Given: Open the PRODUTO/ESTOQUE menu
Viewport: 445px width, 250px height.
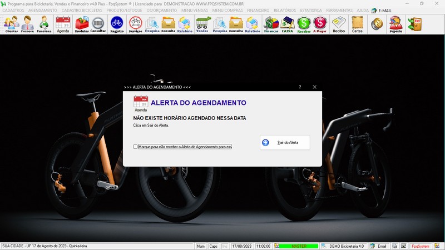Looking at the screenshot, I should click(124, 10).
